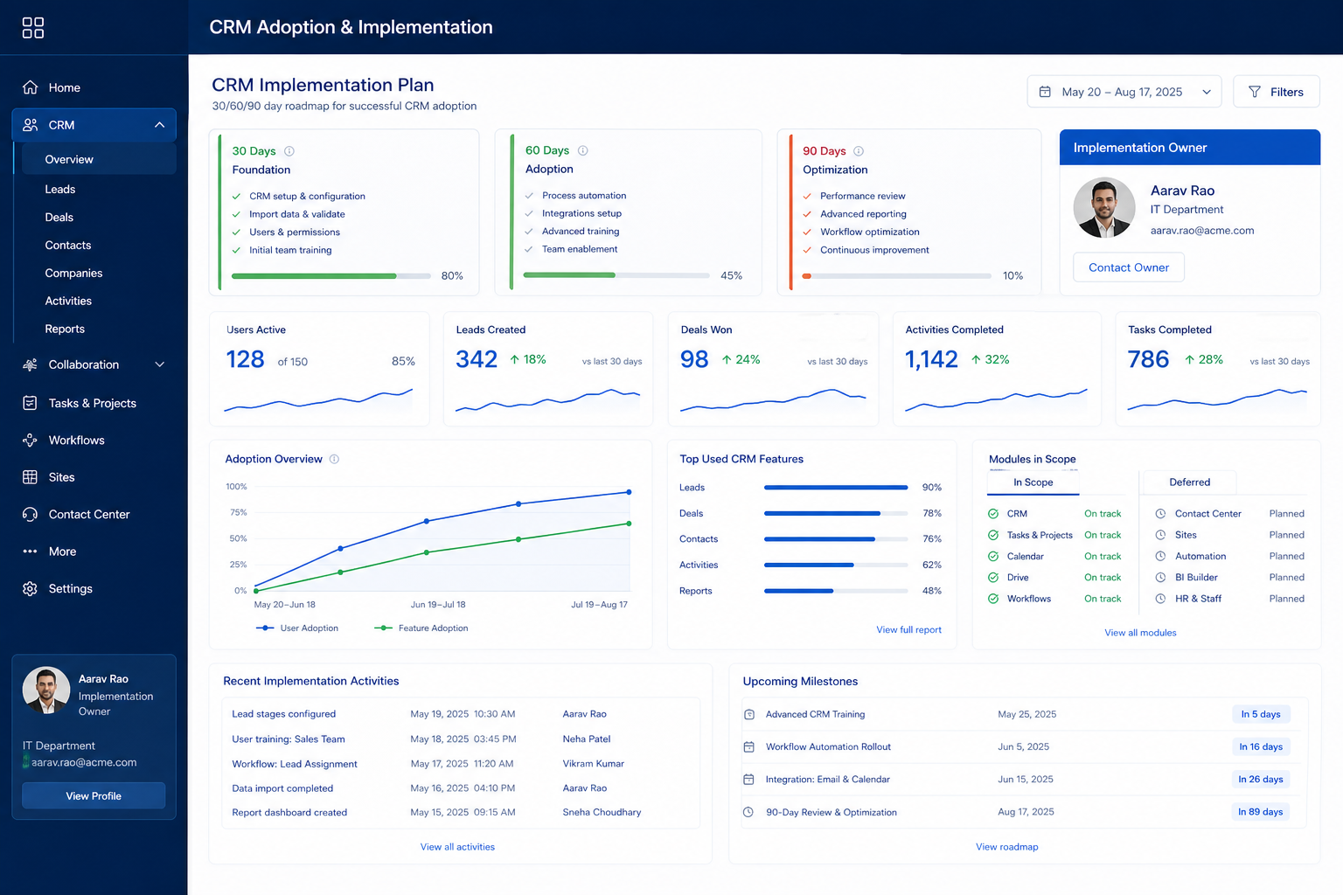Viewport: 1343px width, 895px height.
Task: Open Activities in the CRM submenu
Action: coord(68,301)
